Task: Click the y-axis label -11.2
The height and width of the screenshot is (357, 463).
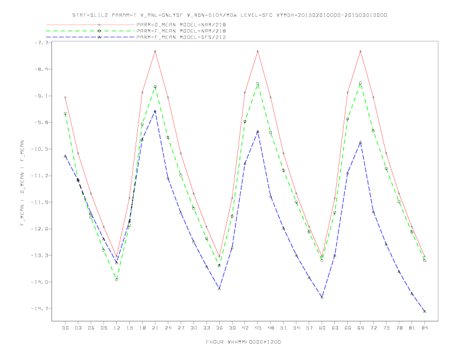Action: point(40,176)
